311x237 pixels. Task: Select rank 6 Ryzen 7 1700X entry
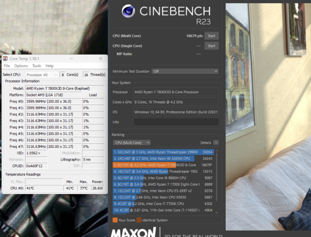(x=164, y=184)
